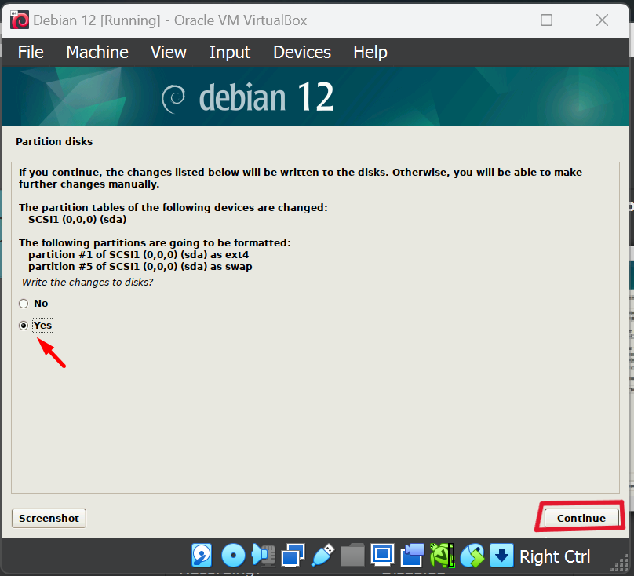Image resolution: width=634 pixels, height=576 pixels.
Task: Open the View menu
Action: pos(169,52)
